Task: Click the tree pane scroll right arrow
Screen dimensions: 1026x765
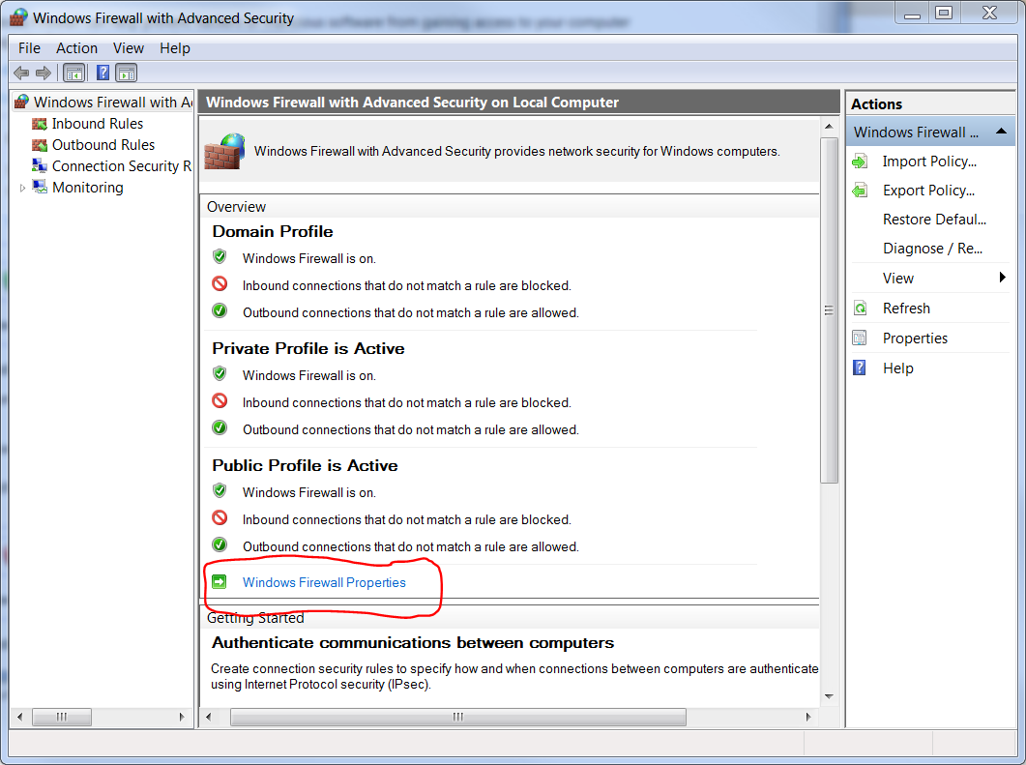Action: (x=182, y=717)
